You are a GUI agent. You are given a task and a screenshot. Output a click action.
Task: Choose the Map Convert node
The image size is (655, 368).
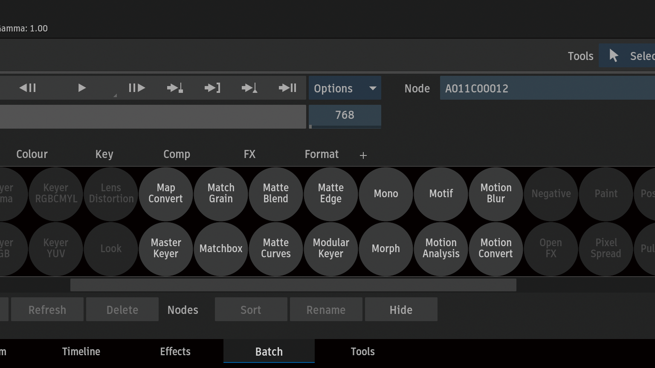point(166,193)
